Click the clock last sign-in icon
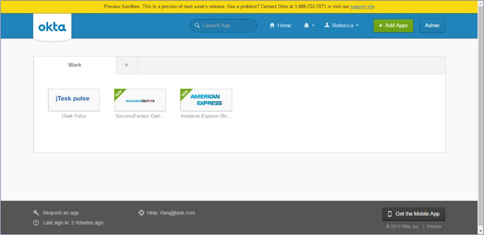The height and width of the screenshot is (235, 484). 36,223
